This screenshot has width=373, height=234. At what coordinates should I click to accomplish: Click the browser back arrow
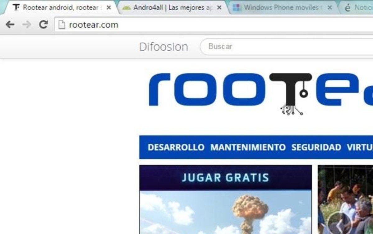pyautogui.click(x=10, y=25)
